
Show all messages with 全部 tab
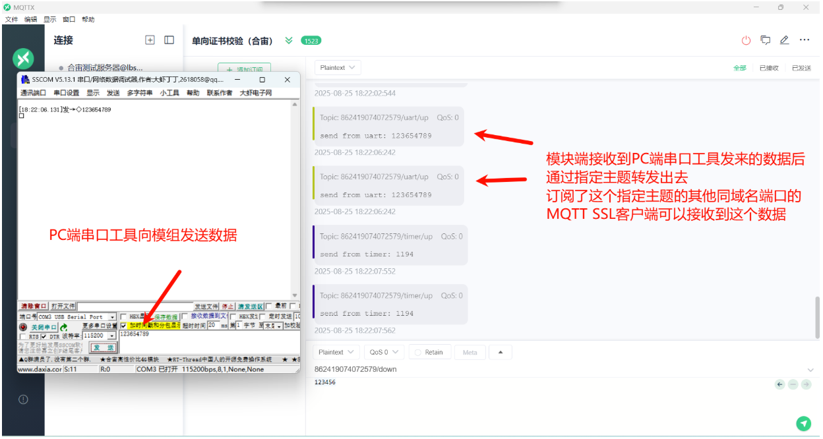[x=740, y=68]
